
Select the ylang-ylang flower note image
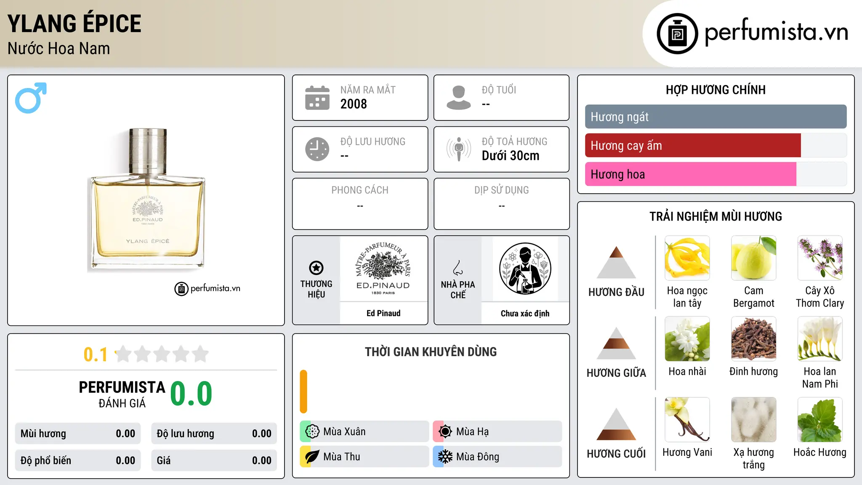click(687, 258)
